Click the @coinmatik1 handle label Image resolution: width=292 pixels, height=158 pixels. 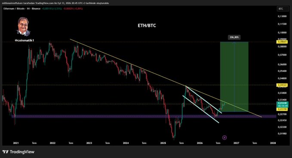(x=25, y=40)
